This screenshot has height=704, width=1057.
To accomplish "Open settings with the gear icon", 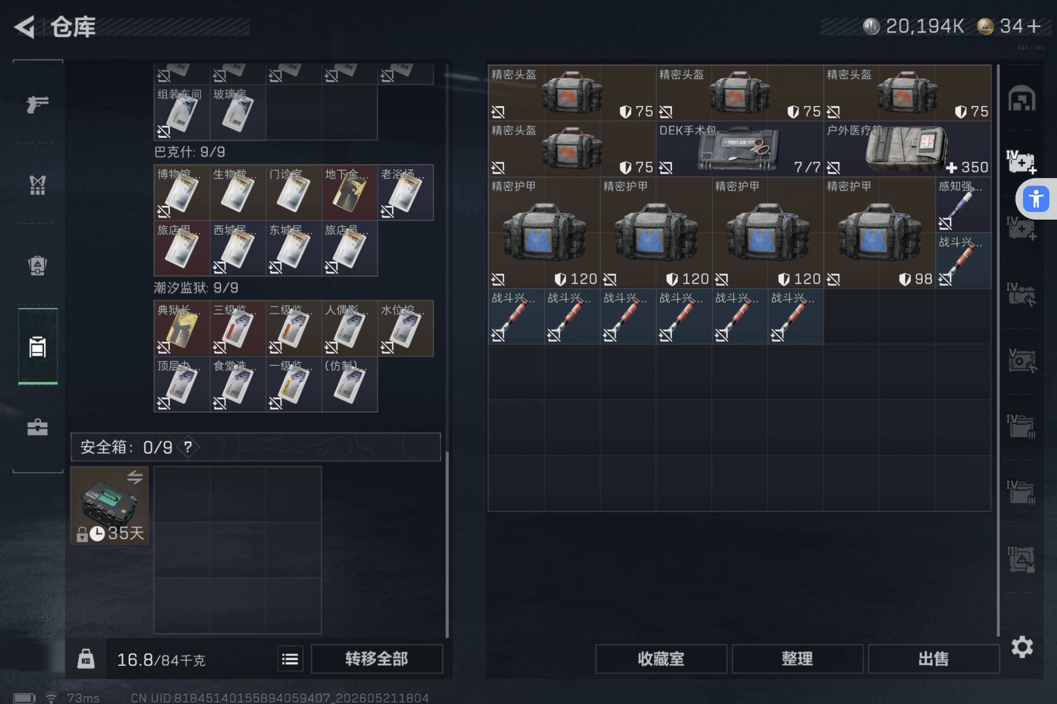I will click(1022, 647).
